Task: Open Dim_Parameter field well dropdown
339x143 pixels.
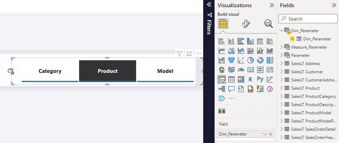Action: [x=265, y=134]
